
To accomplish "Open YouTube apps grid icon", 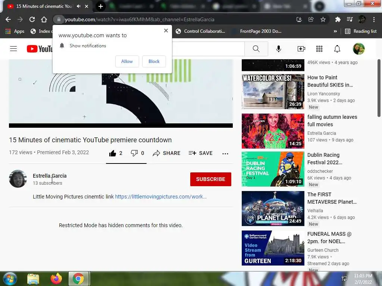I will (x=319, y=49).
